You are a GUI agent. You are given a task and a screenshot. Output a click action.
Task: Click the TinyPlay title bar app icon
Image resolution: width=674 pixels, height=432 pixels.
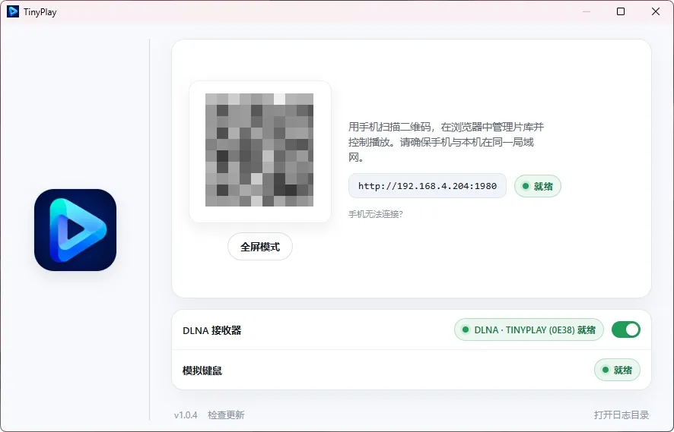coord(13,11)
